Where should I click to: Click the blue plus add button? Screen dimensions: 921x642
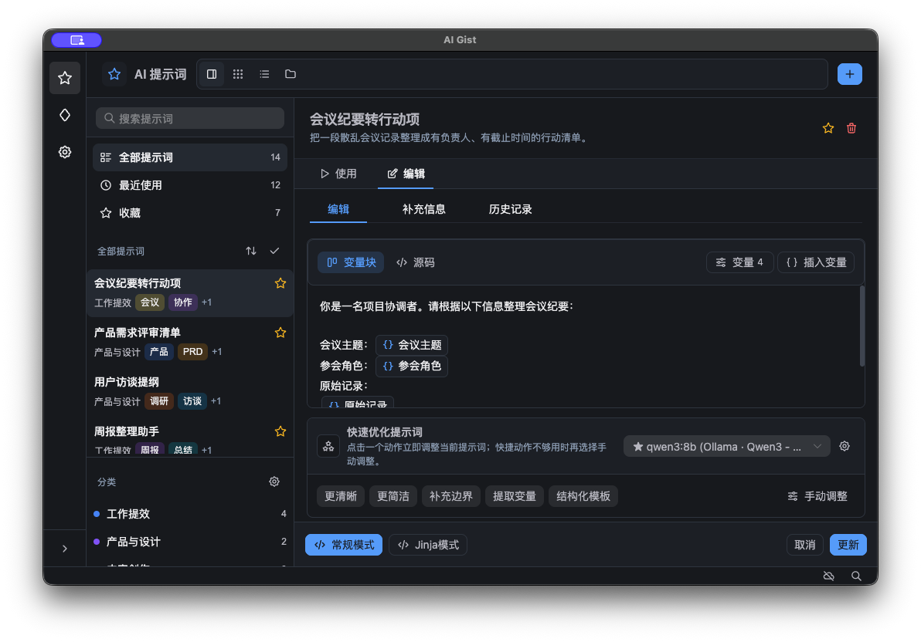coord(849,74)
